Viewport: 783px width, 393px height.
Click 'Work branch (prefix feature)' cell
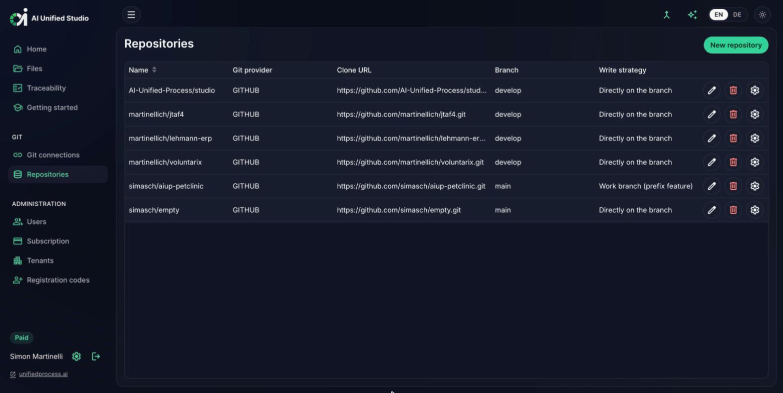(645, 186)
